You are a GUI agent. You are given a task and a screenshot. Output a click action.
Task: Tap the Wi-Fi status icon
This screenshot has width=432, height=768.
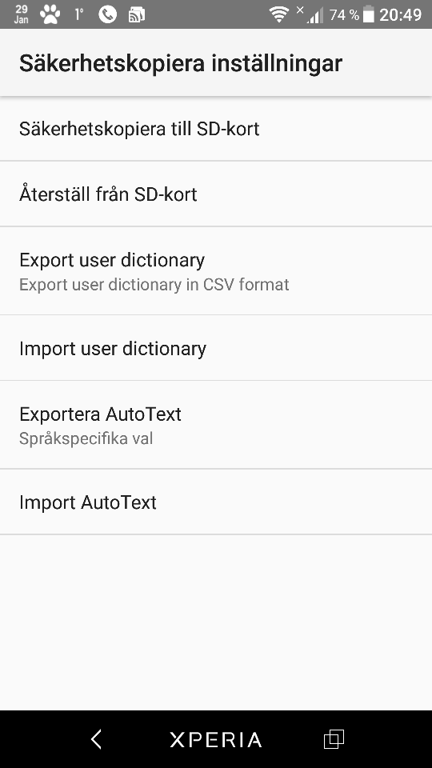(x=279, y=14)
